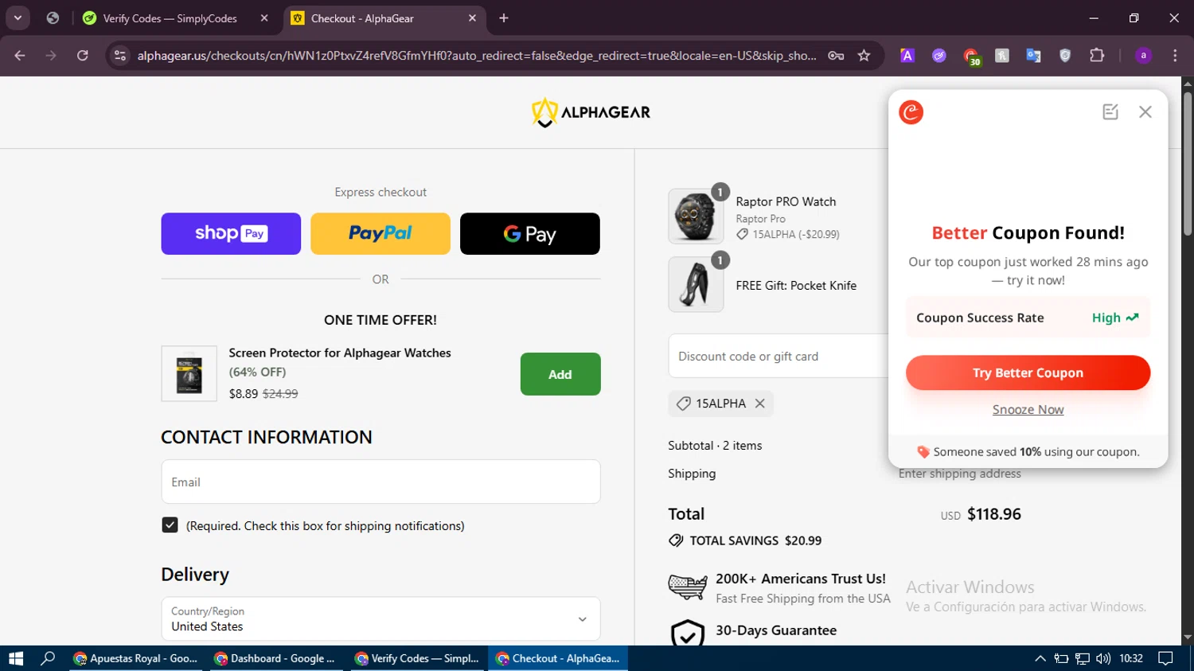Click Try Better Coupon button

tap(1028, 373)
